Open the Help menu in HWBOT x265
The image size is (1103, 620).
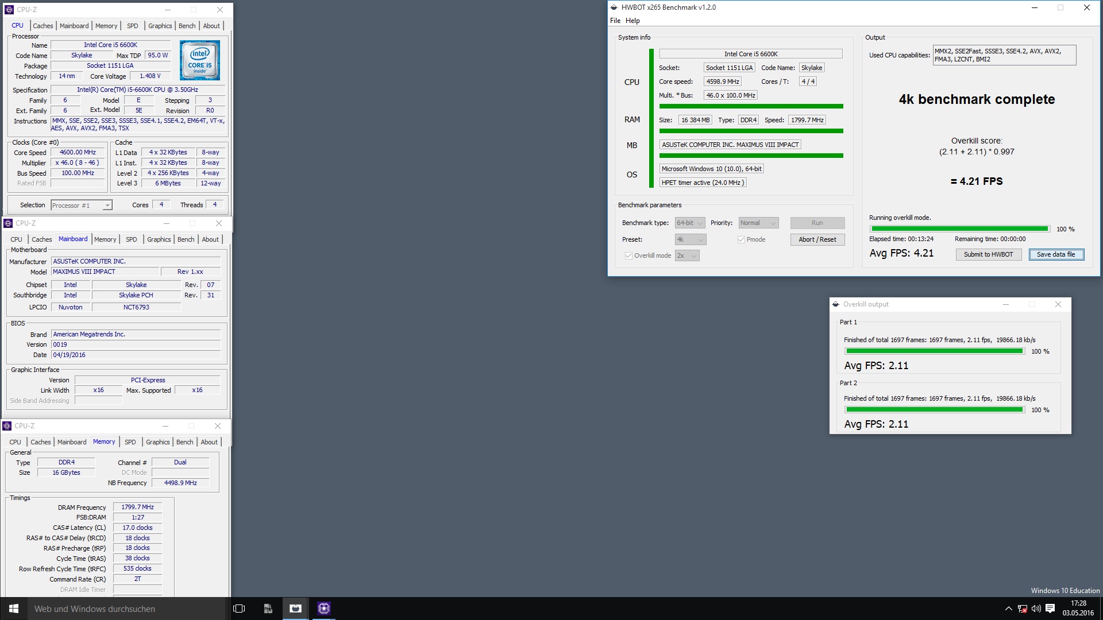point(633,21)
